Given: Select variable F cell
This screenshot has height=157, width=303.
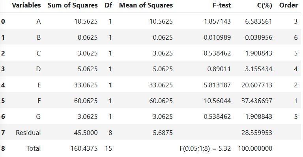Looking at the screenshot, I should click(x=39, y=101).
